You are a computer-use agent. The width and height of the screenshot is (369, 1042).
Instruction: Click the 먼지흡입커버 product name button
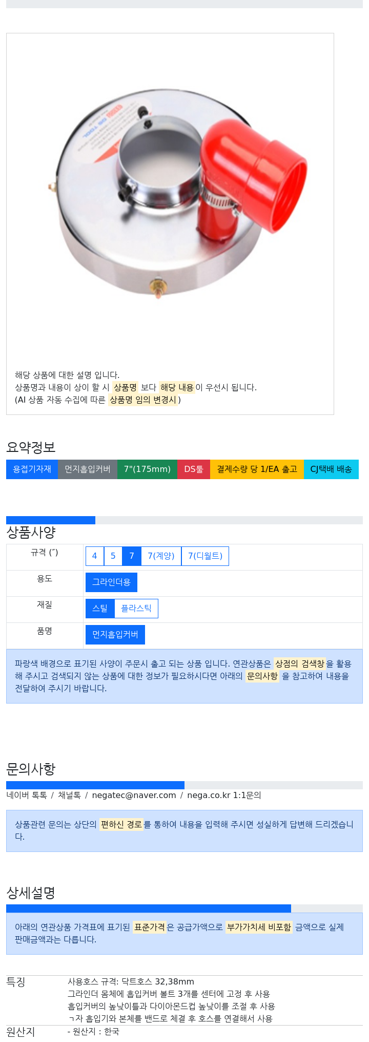coord(115,635)
